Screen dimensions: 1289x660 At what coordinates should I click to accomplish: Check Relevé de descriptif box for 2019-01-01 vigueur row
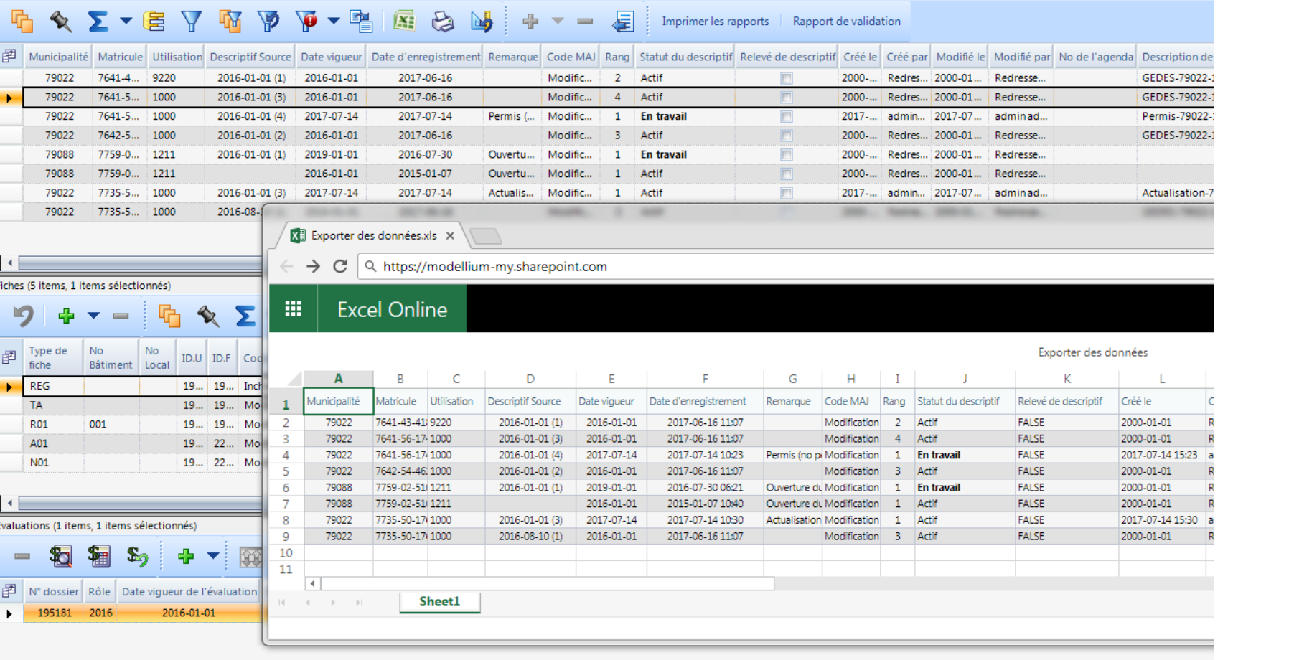coord(787,154)
